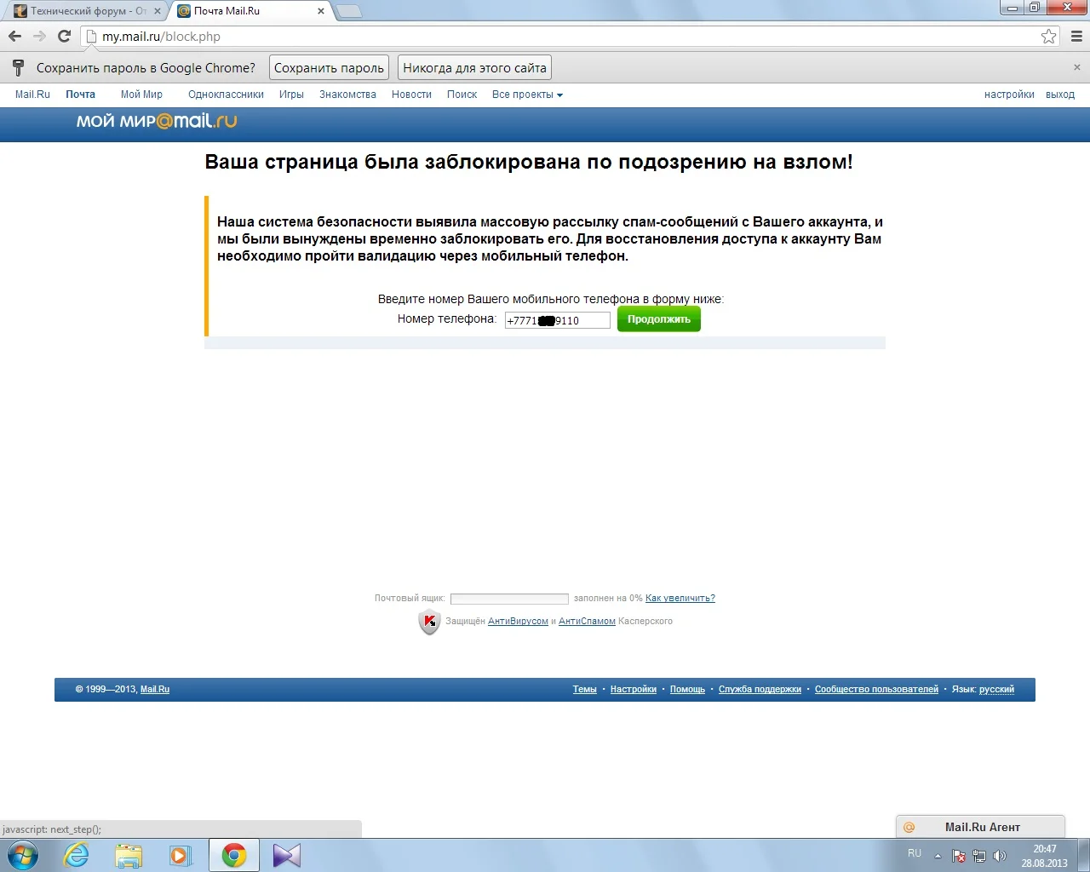Open the footer Темы link

(585, 689)
